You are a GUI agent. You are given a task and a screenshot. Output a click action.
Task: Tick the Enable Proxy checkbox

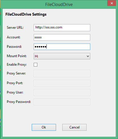point(35,65)
